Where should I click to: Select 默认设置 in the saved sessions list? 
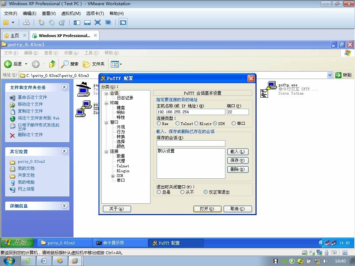pos(166,151)
